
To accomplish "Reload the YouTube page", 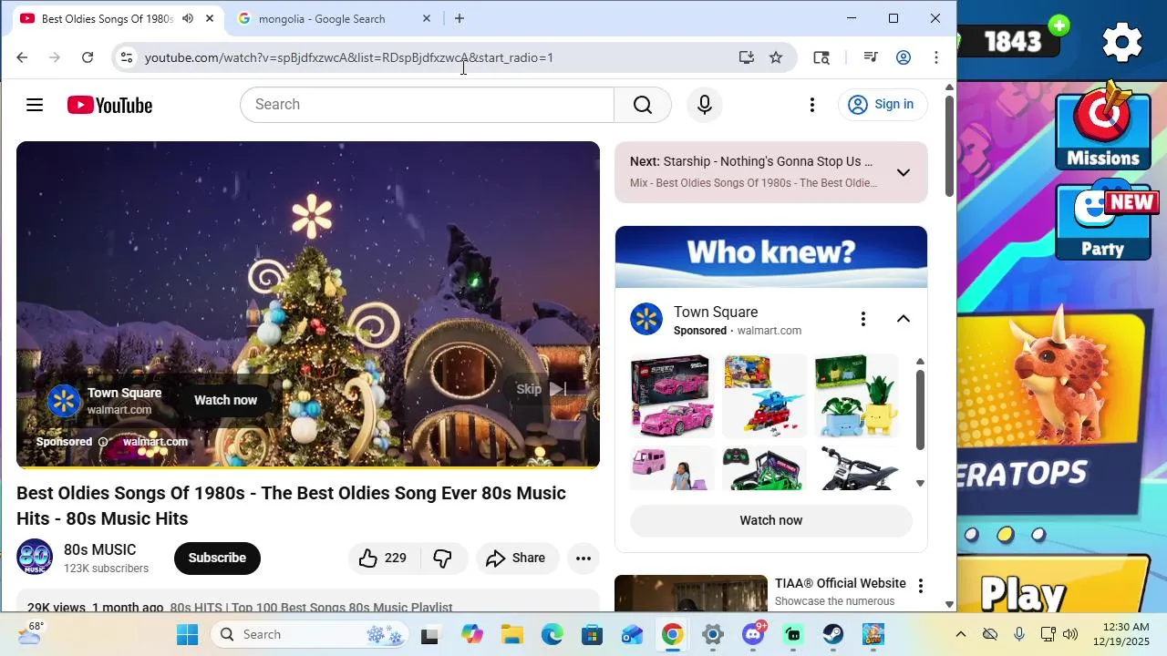I will coord(88,57).
